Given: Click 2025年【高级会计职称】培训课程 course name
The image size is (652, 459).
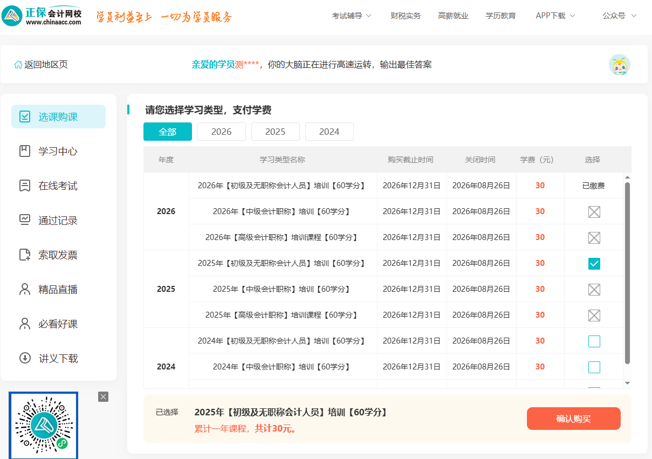Looking at the screenshot, I should (x=283, y=315).
